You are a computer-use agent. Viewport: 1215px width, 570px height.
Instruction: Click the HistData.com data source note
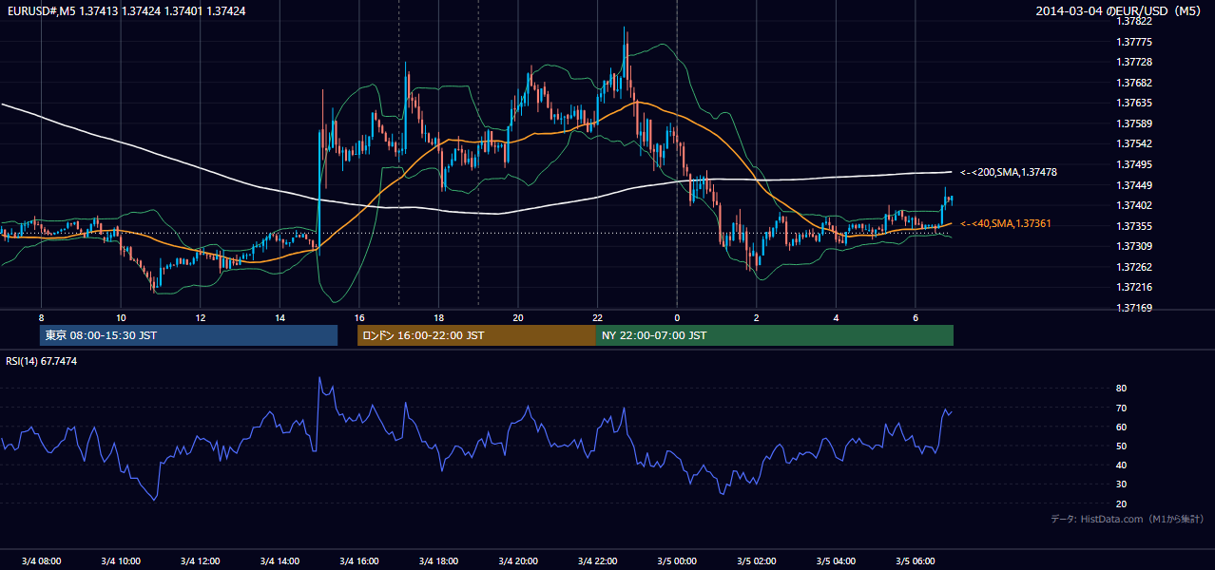pyautogui.click(x=1128, y=519)
